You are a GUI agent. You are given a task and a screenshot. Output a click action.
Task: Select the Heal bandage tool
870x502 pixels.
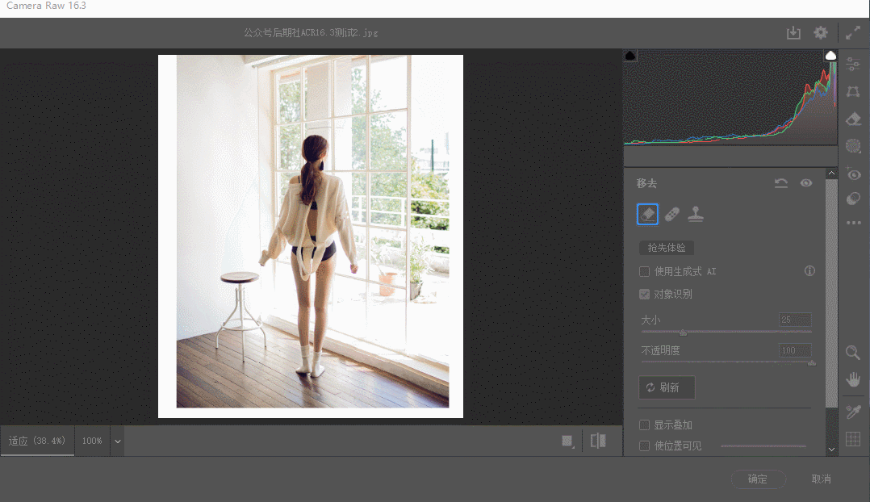671,214
